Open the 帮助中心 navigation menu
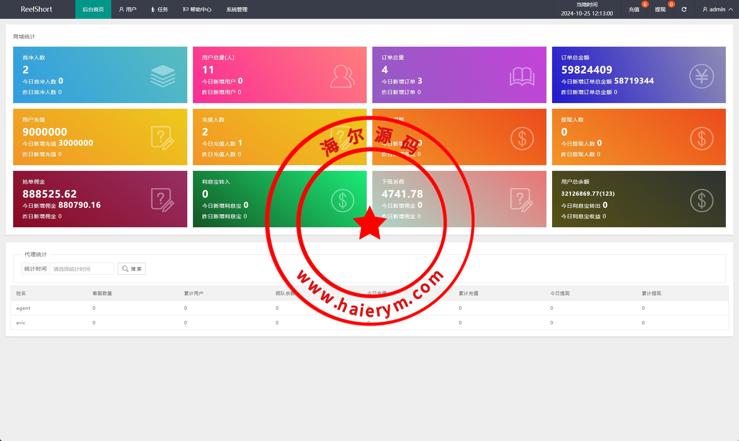The width and height of the screenshot is (739, 441). [197, 9]
